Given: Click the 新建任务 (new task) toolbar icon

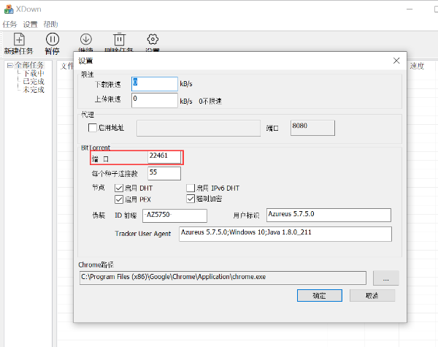Looking at the screenshot, I should (x=19, y=39).
